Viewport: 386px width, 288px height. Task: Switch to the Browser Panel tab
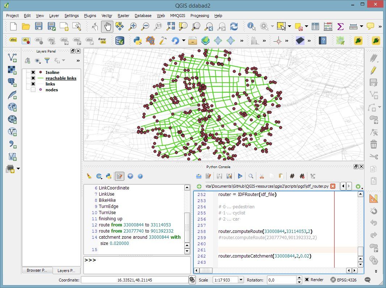[x=37, y=270]
